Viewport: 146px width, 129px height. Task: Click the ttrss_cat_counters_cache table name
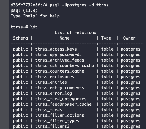click(x=65, y=66)
